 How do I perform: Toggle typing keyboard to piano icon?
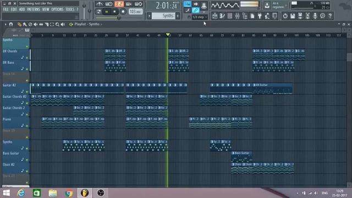coord(187,4)
